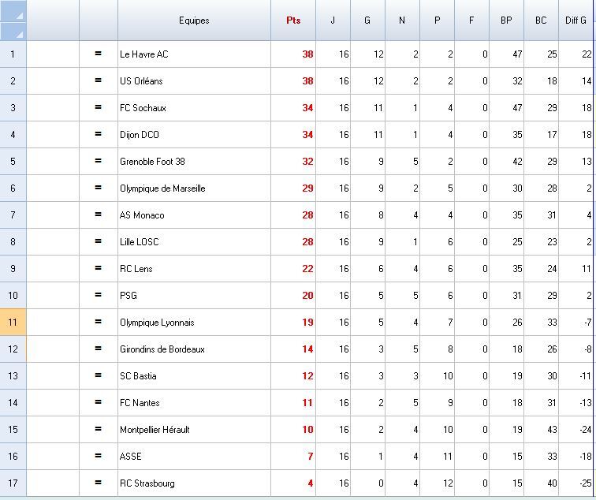596x500 pixels.
Task: Click the equals trend icon for FC Nantes
Action: [99, 402]
